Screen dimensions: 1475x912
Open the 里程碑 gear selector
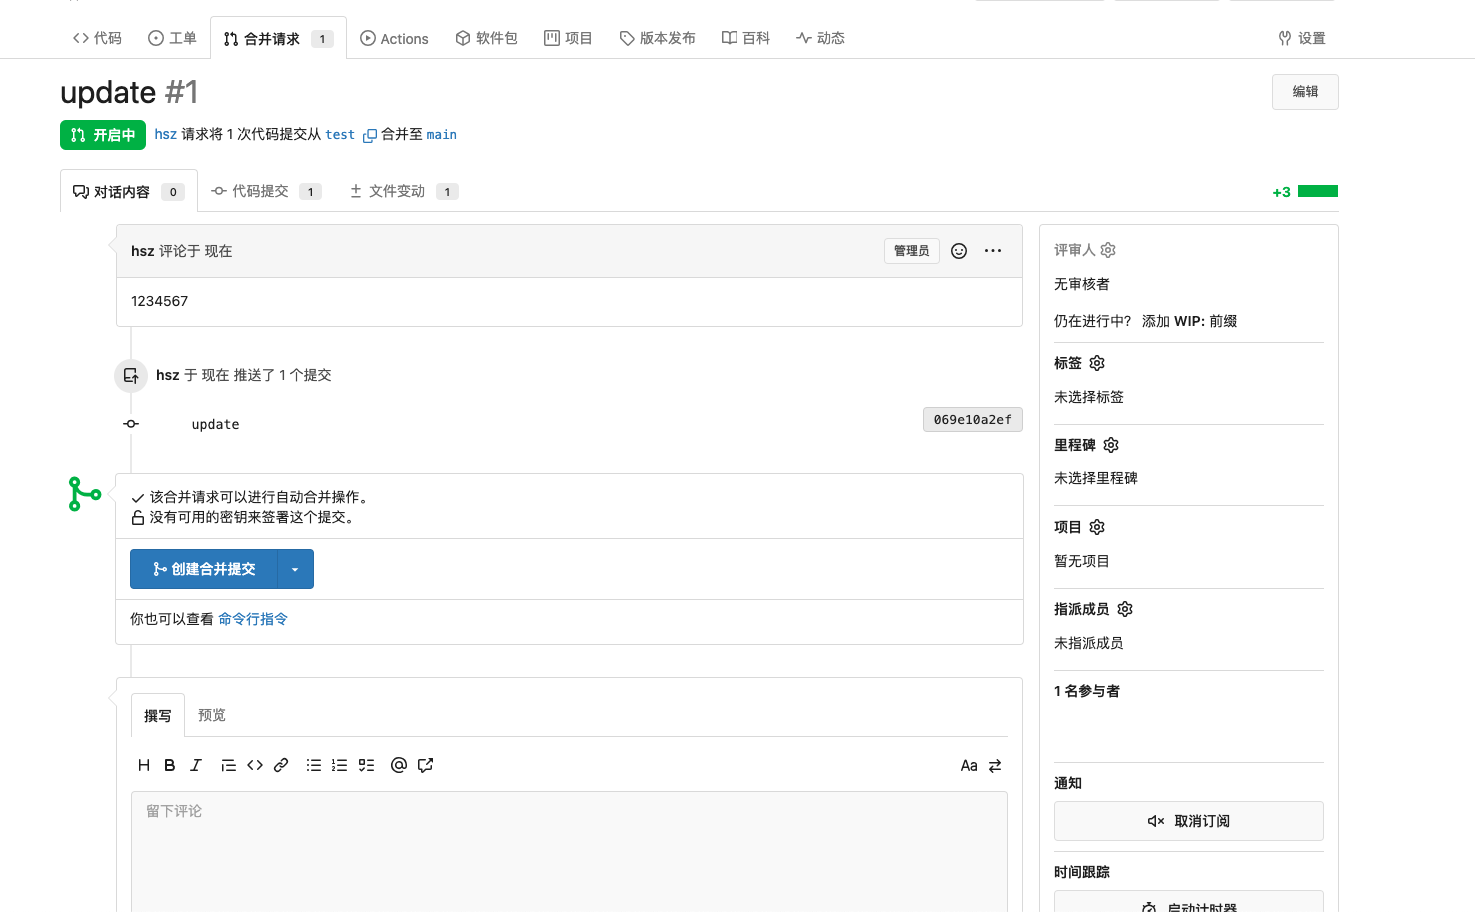coord(1111,445)
